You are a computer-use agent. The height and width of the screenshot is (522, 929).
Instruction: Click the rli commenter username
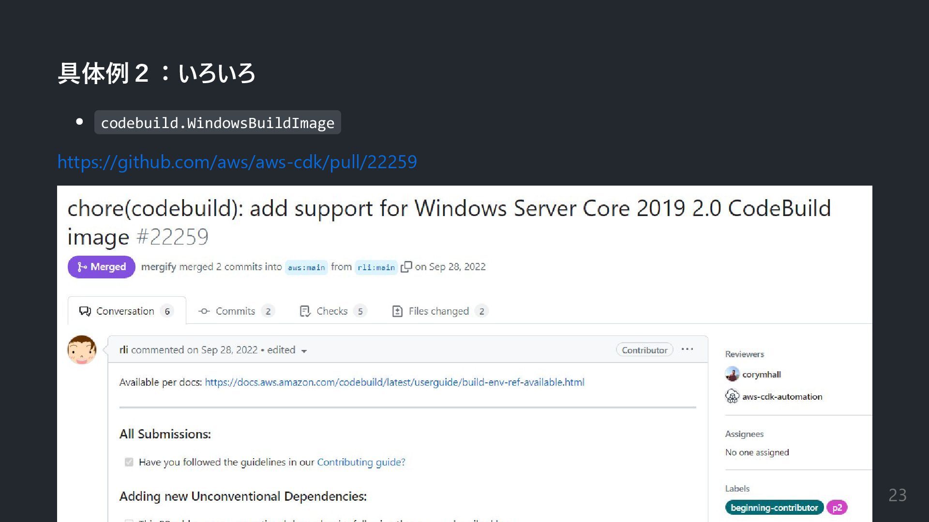pos(123,350)
